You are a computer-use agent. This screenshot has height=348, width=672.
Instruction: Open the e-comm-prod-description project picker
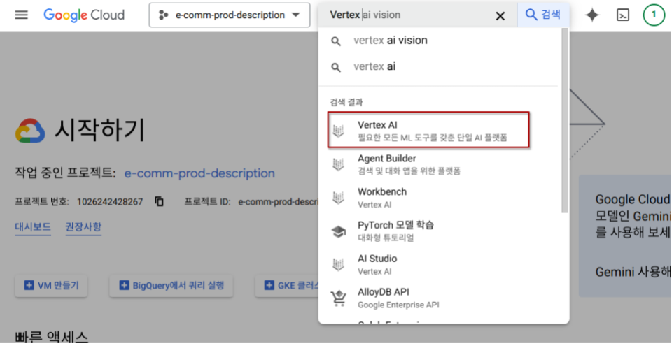point(230,15)
